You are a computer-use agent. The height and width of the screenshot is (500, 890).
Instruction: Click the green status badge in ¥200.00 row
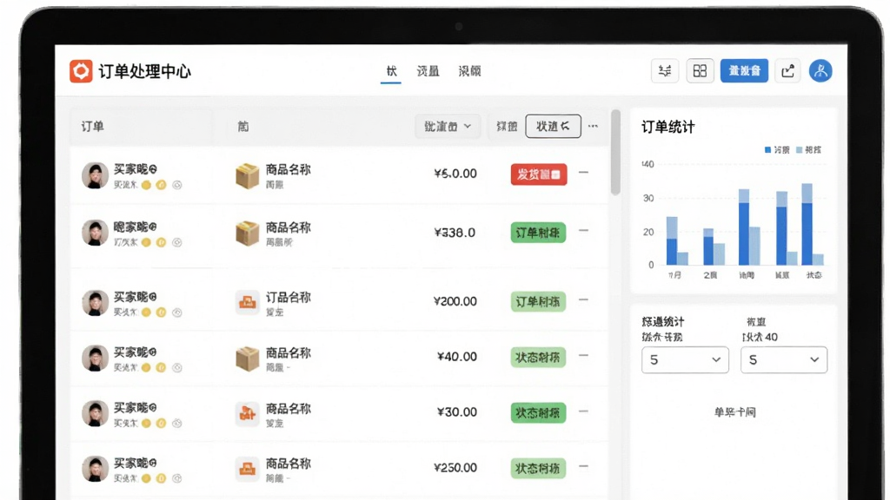click(538, 302)
